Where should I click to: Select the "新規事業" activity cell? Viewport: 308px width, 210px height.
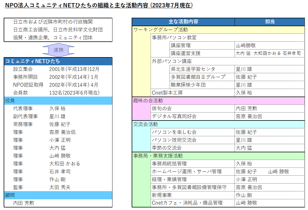click(x=193, y=195)
